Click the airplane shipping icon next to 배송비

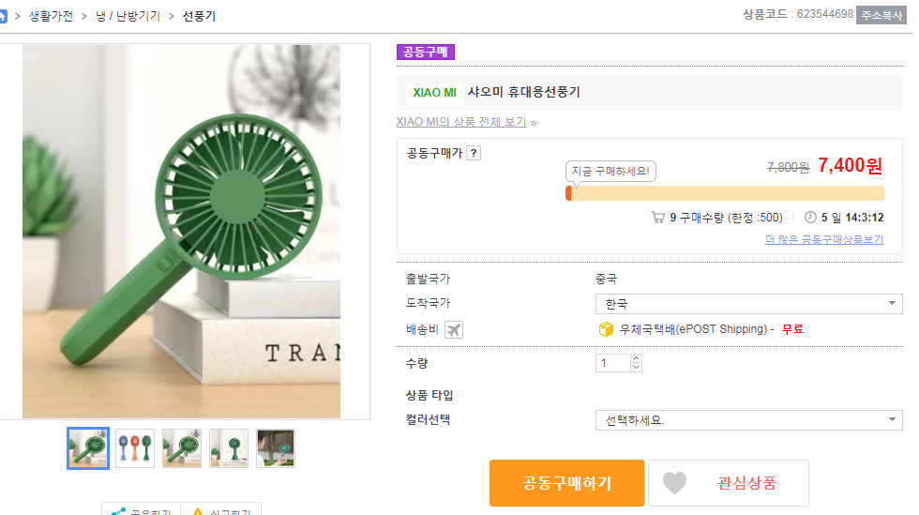454,329
